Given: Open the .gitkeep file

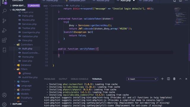Looking at the screenshot, I should coord(26,73).
